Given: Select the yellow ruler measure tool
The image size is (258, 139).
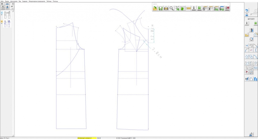Looking at the screenshot, I should coord(188,8).
